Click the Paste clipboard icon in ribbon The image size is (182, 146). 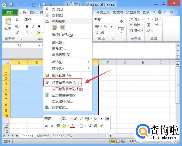[x=8, y=21]
